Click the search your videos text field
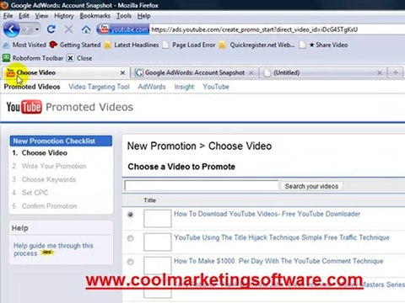The image size is (405, 303). click(x=202, y=186)
